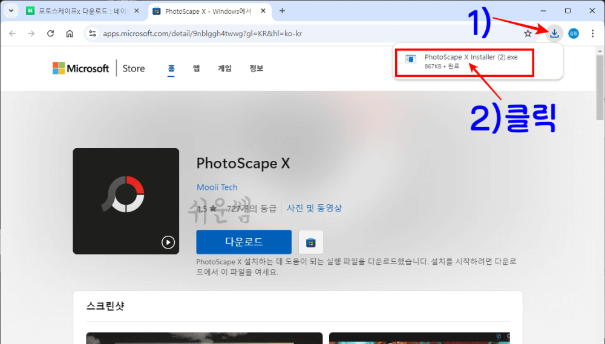View site information icon in address bar
605x344 pixels.
click(93, 33)
